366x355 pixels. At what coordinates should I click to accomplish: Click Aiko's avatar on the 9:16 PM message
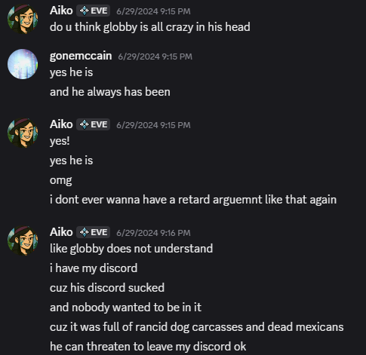click(x=23, y=240)
